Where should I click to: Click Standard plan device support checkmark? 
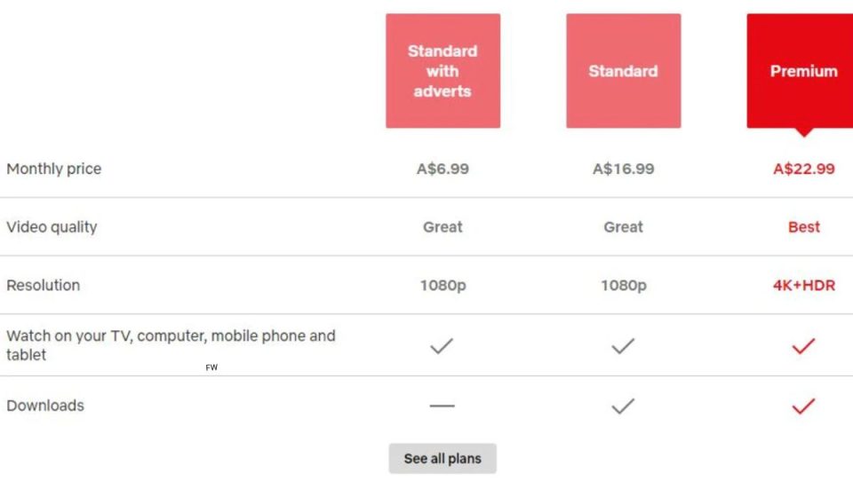[x=623, y=346]
